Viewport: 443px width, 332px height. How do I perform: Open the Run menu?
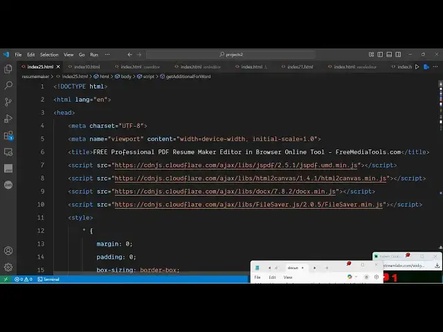pos(94,55)
